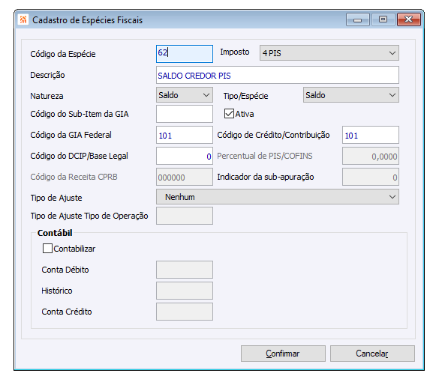Image resolution: width=436 pixels, height=379 pixels.
Task: Uncheck the Ativa checkbox
Action: click(x=229, y=114)
